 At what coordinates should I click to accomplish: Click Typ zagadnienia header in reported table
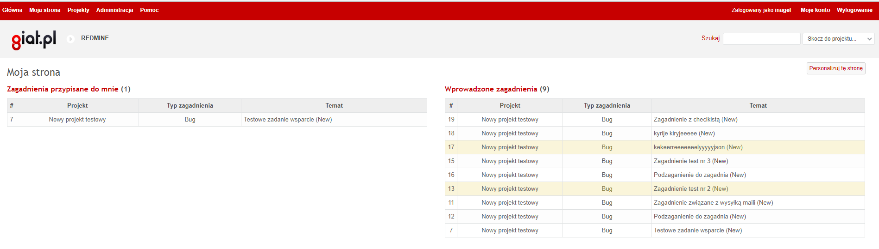pyautogui.click(x=607, y=106)
